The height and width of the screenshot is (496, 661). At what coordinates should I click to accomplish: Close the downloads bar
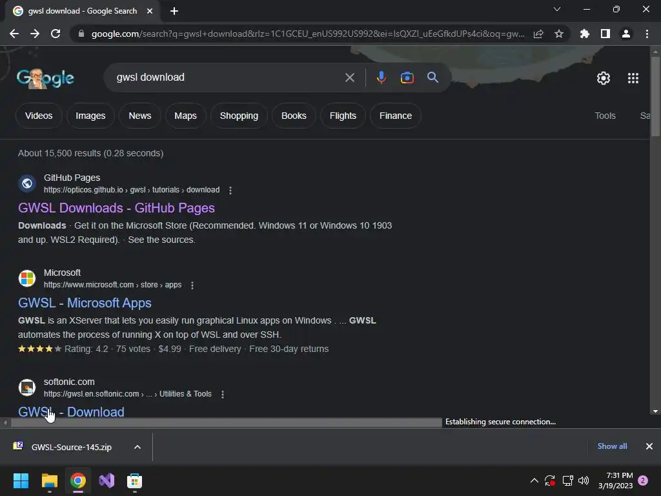[649, 446]
